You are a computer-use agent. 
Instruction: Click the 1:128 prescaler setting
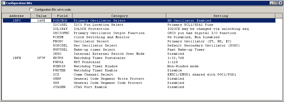(173, 62)
